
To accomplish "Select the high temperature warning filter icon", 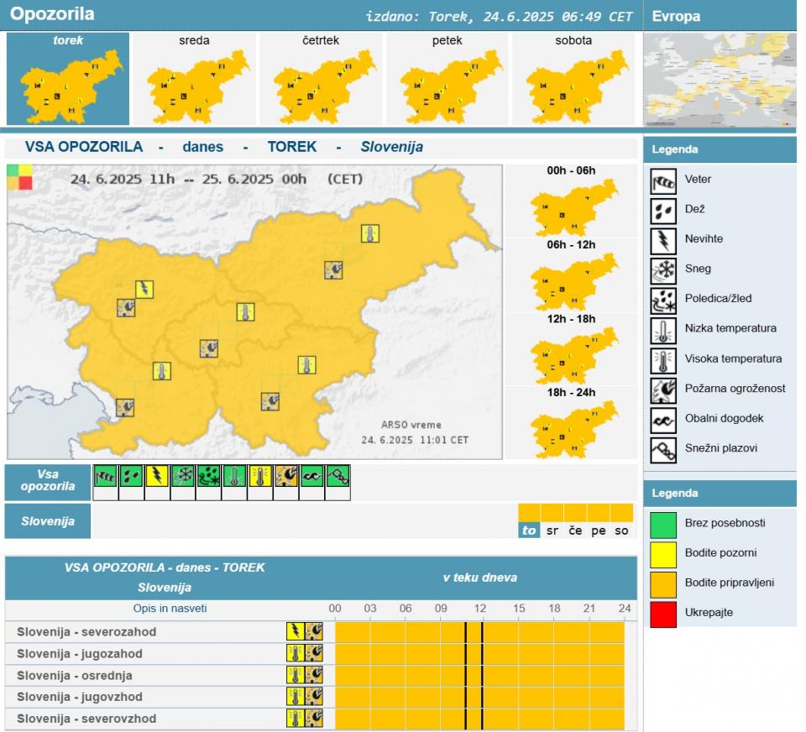I will (260, 477).
